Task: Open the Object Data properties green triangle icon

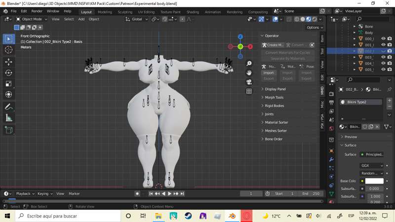Action: 331,194
